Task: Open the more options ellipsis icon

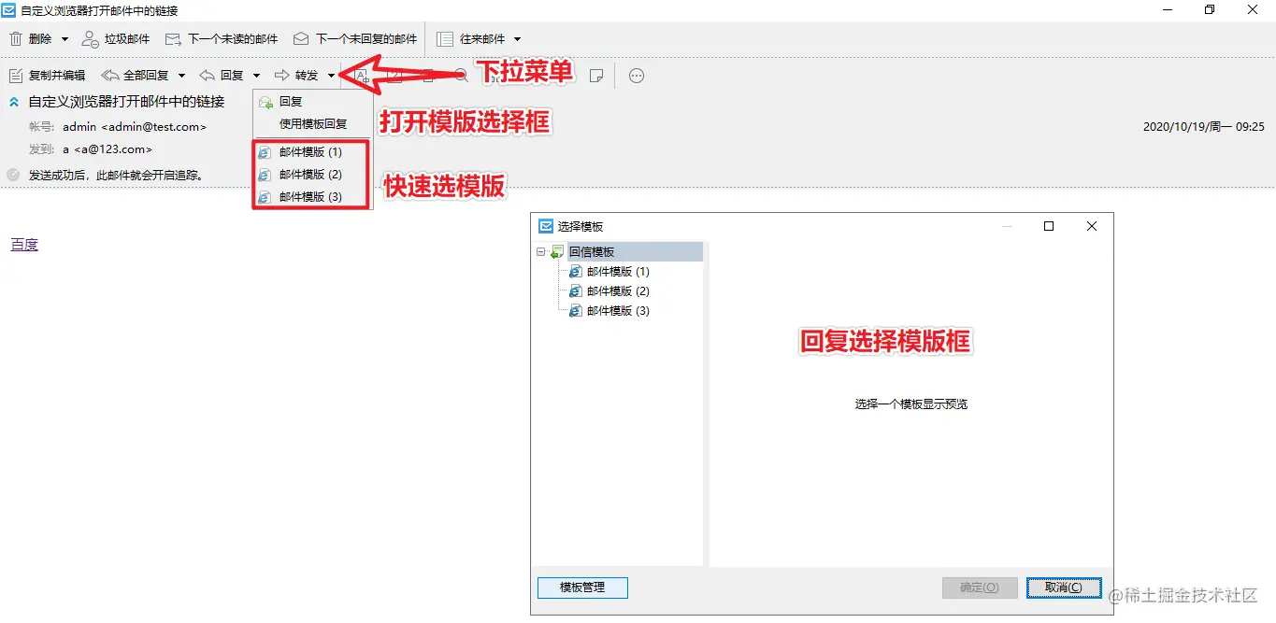Action: coord(637,76)
